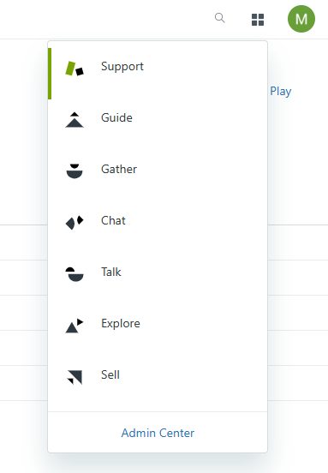Image resolution: width=328 pixels, height=473 pixels.
Task: Choose the Gather menu entry
Action: tap(158, 177)
